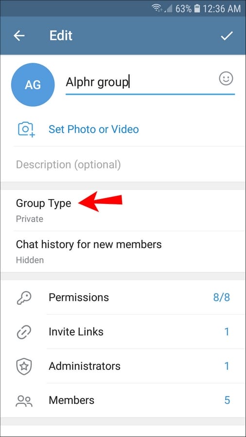Open the Permissions row

[123, 297]
